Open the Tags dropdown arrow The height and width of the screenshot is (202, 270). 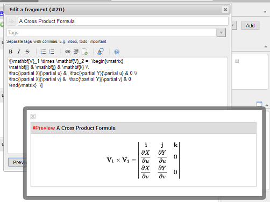coord(222,33)
